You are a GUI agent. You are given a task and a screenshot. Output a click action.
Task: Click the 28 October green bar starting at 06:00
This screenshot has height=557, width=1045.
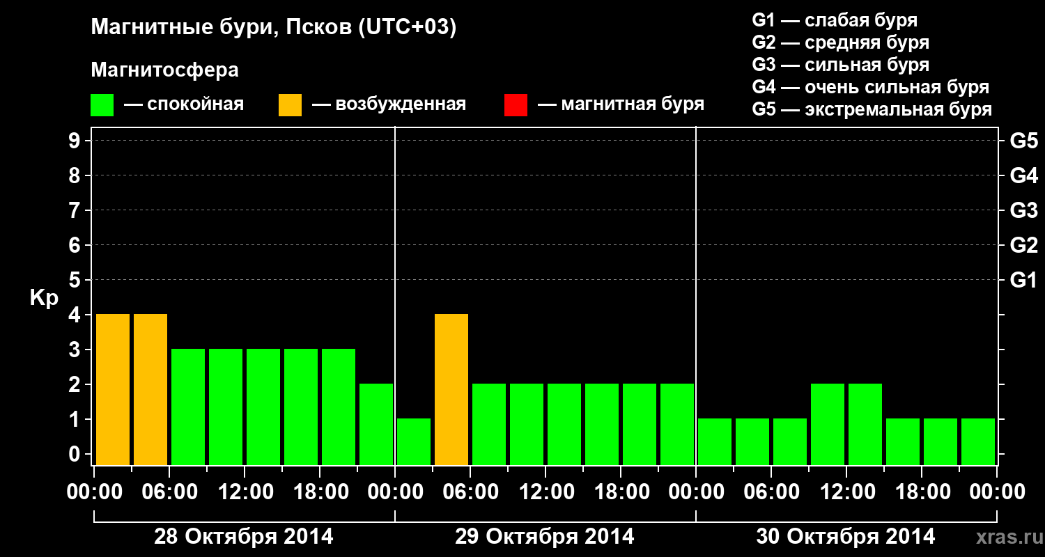pos(188,407)
